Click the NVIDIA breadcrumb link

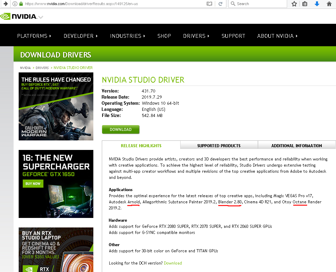(x=25, y=68)
